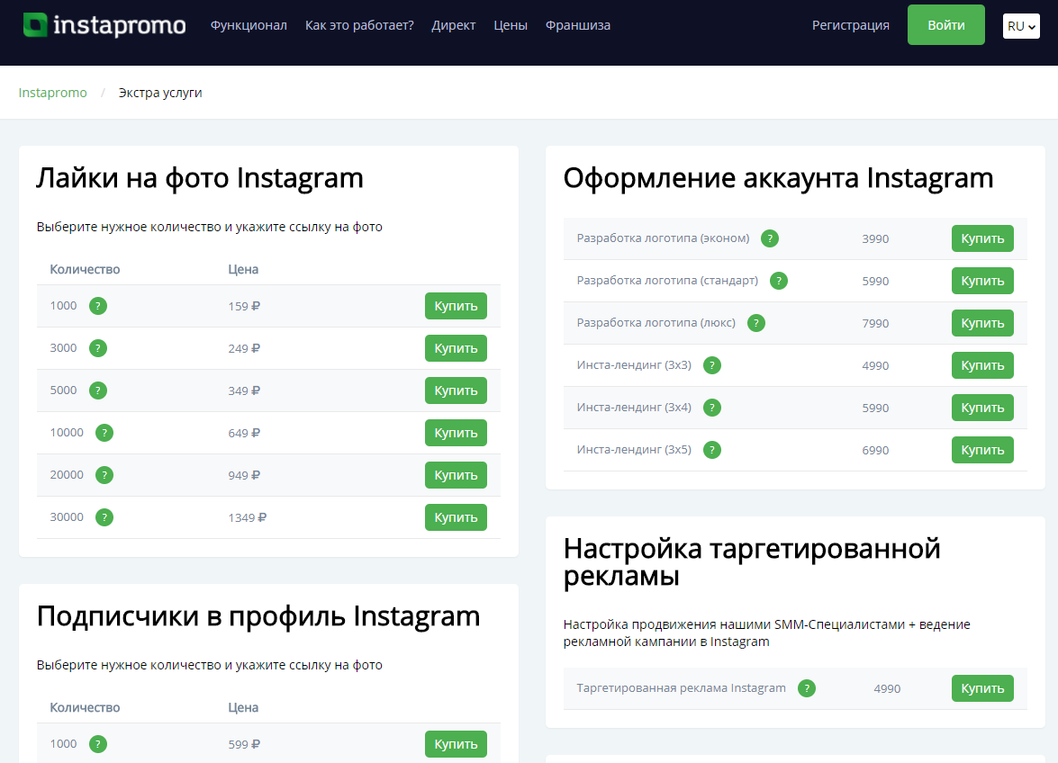Click the Войти button
Image resolution: width=1058 pixels, height=763 pixels.
click(x=946, y=25)
